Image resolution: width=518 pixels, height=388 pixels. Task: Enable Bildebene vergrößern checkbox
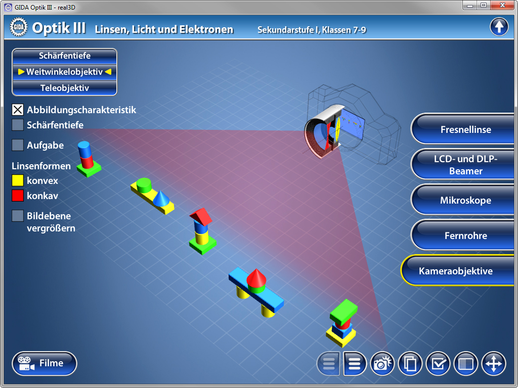(x=18, y=216)
